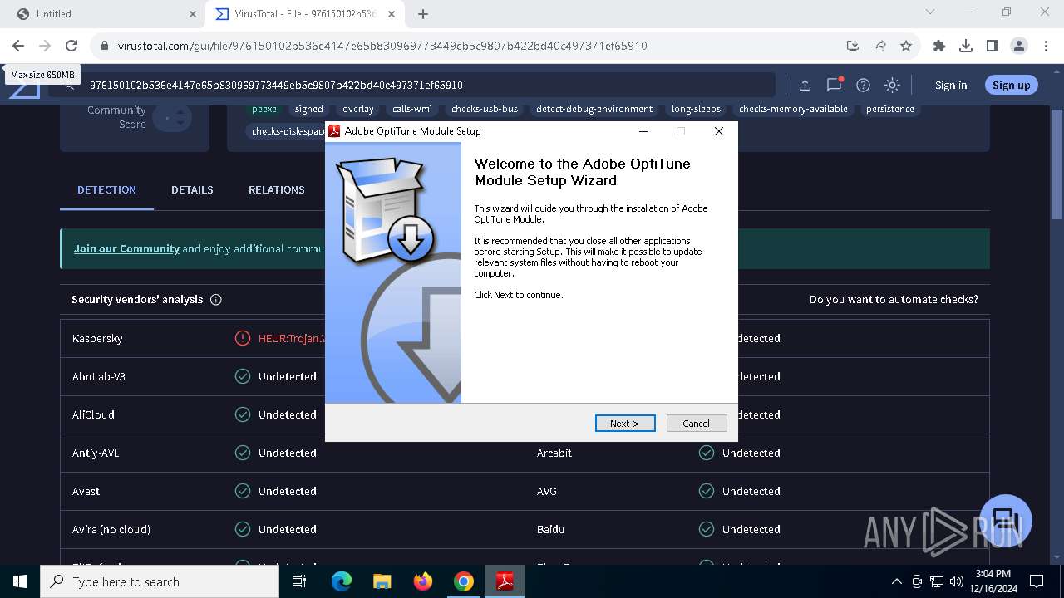Click the calls-wmi tag
1064x598 pixels.
(412, 109)
